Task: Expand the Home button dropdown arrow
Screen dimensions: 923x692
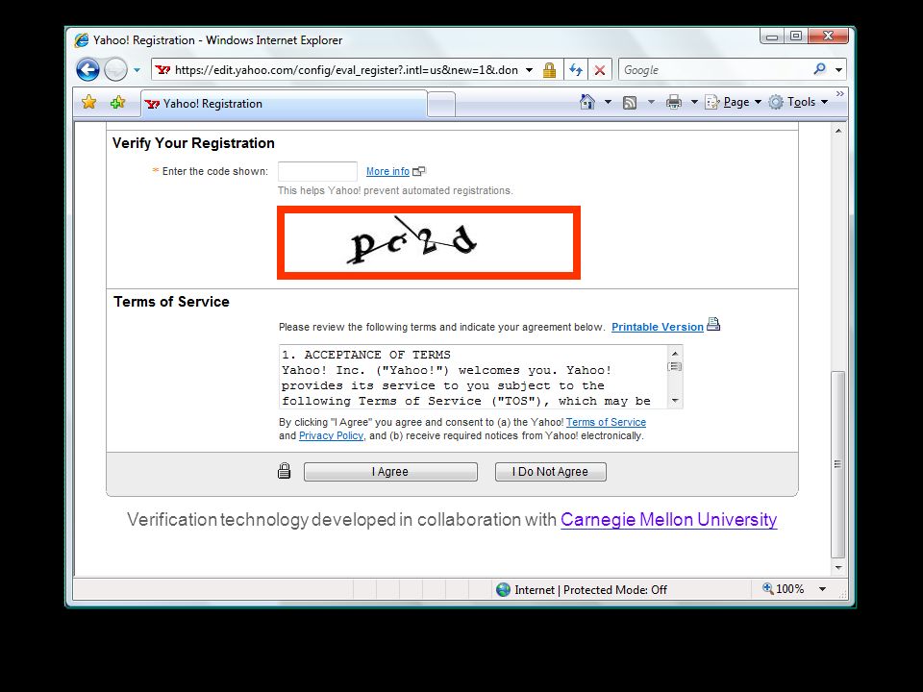Action: tap(608, 102)
